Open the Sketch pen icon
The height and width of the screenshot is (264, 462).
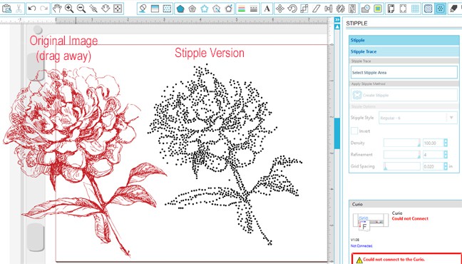point(453,9)
